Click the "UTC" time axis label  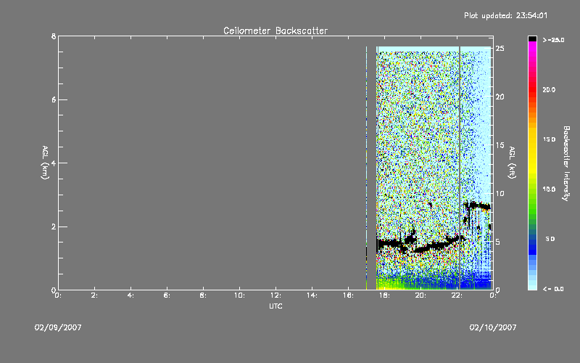pos(275,306)
